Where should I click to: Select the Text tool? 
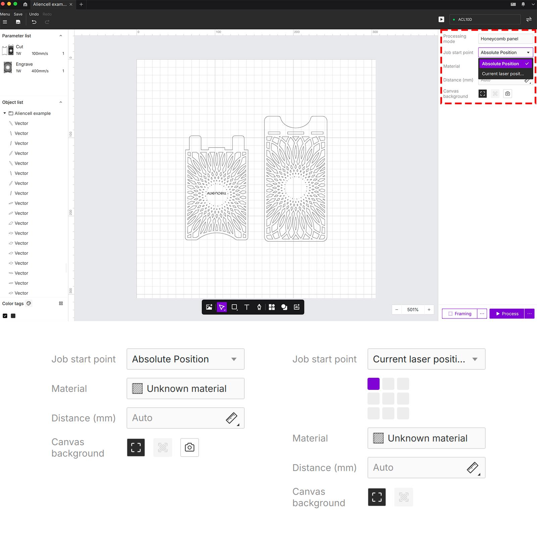(x=247, y=307)
